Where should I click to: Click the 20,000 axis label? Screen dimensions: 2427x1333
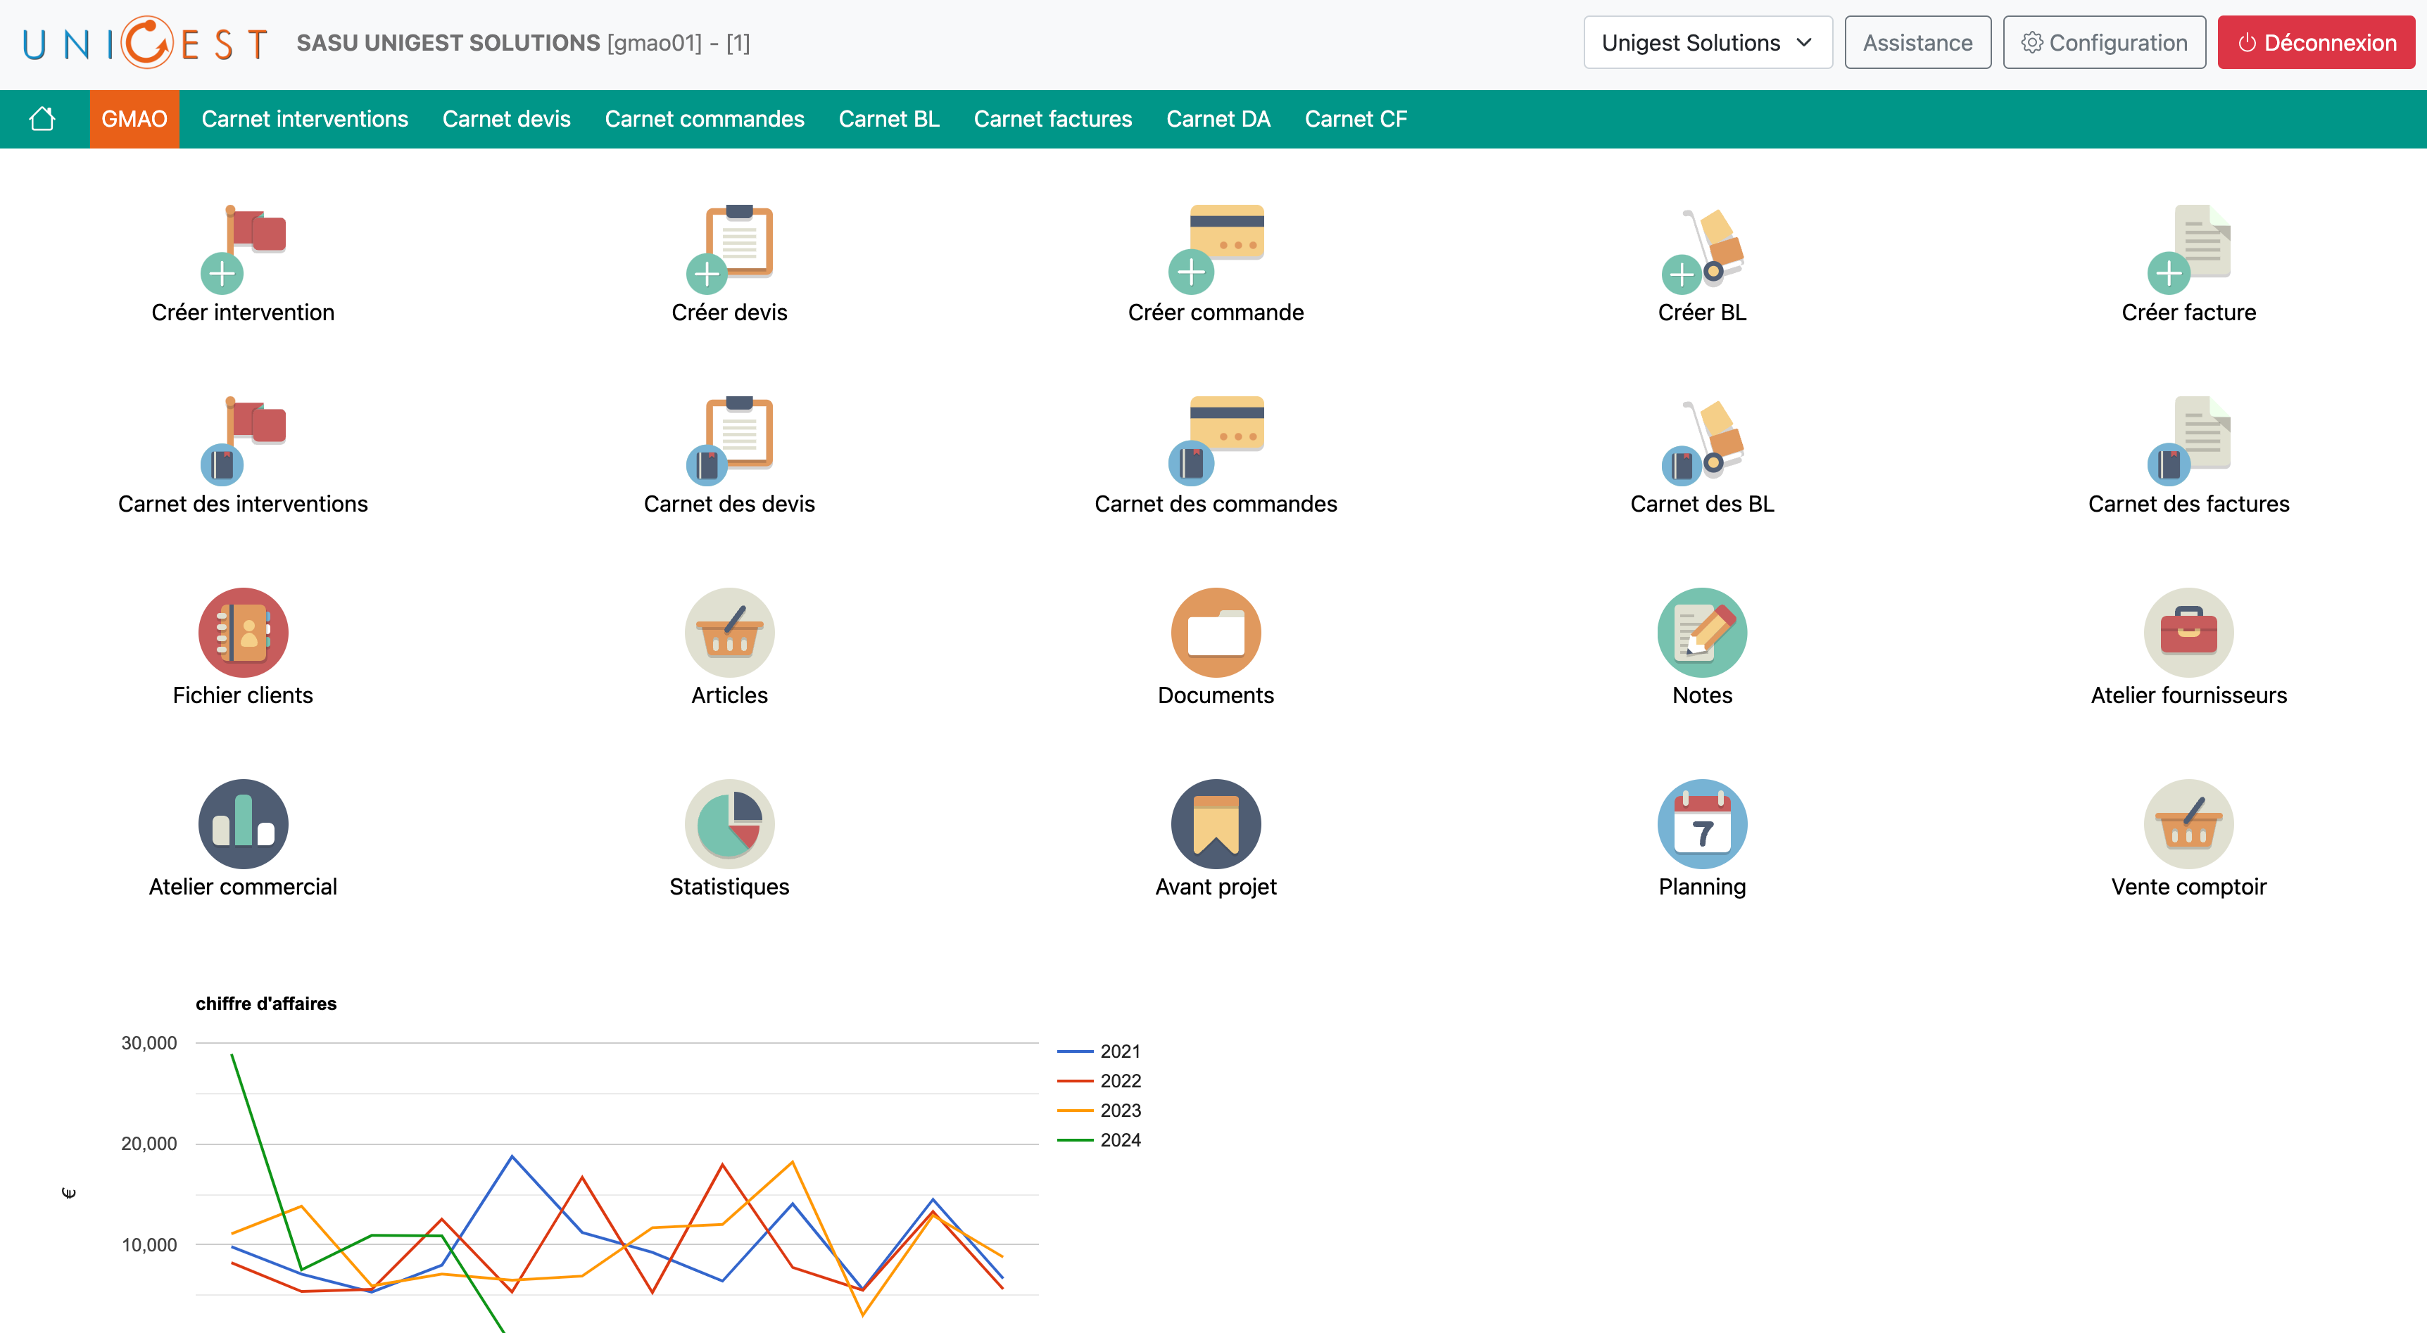pos(149,1144)
